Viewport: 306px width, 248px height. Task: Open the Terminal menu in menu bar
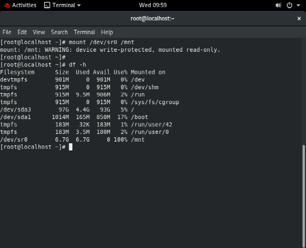(85, 32)
